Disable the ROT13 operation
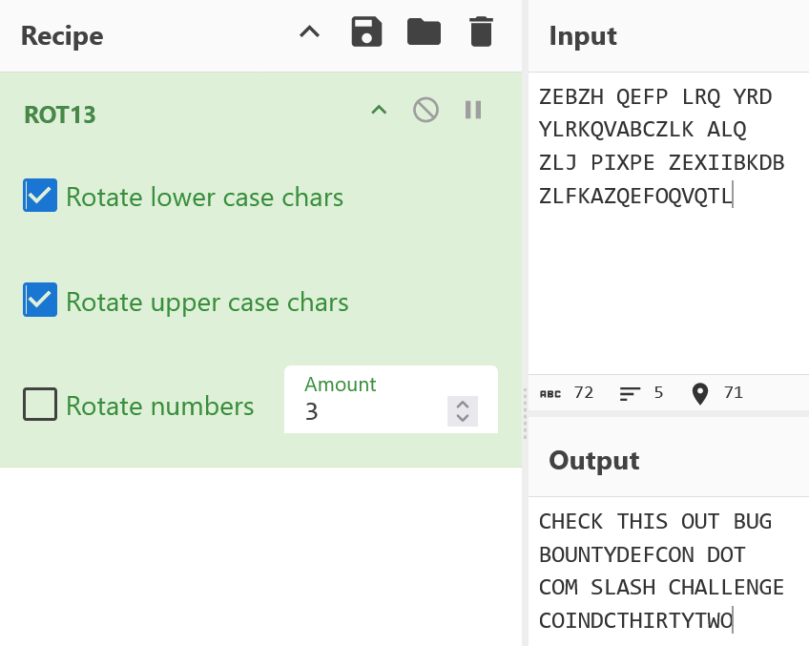Screen dimensions: 809x646 pyautogui.click(x=426, y=110)
